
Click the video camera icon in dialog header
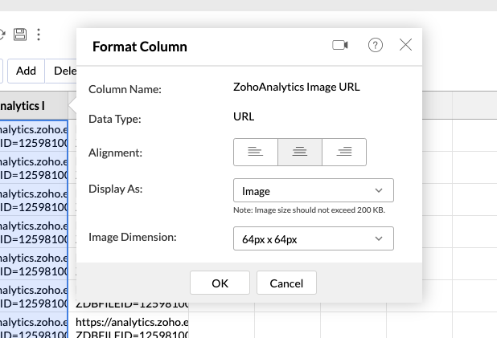tap(340, 45)
